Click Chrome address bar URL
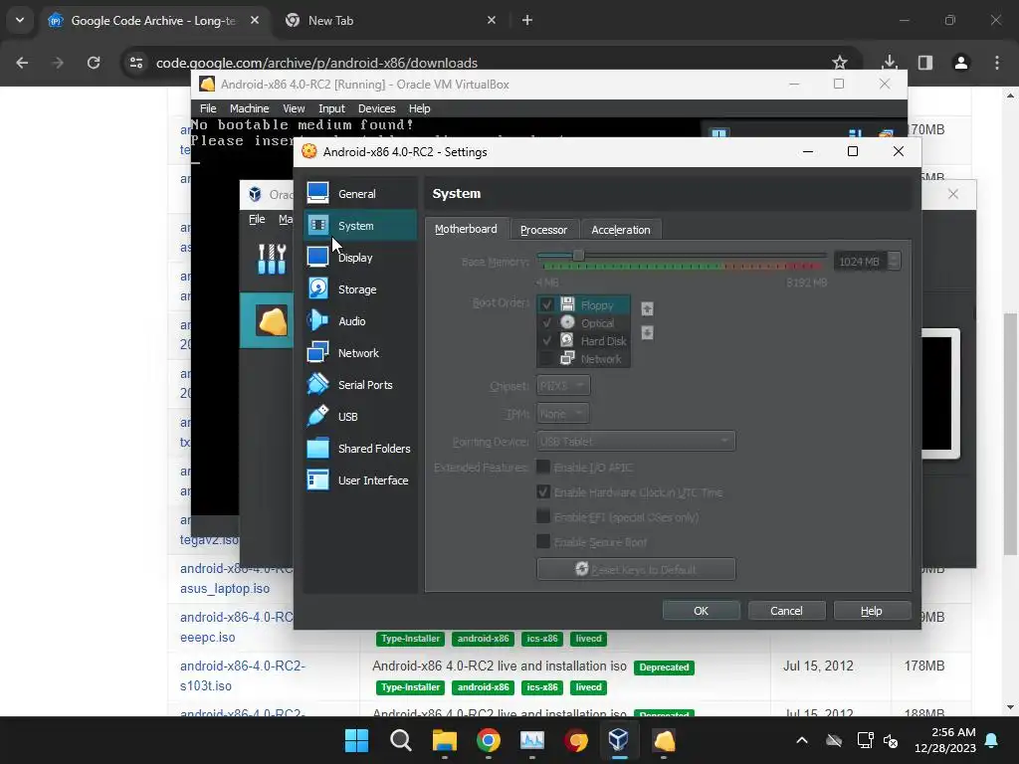 316,63
